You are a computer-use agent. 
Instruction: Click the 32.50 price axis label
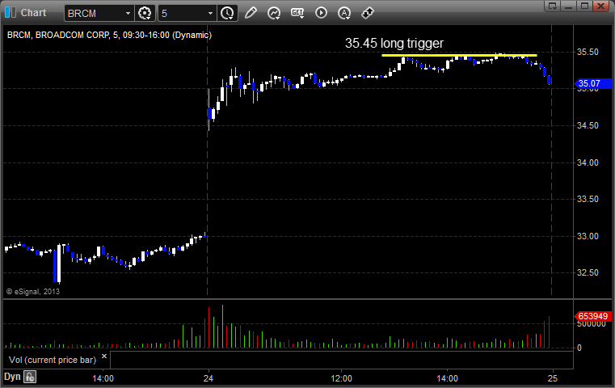click(x=588, y=272)
